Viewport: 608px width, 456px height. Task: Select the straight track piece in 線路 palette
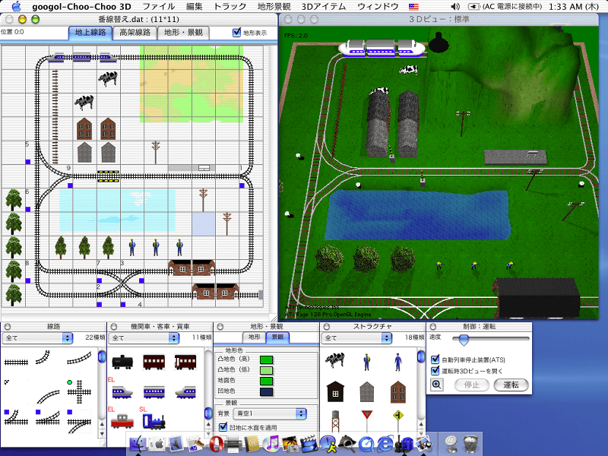(16, 363)
